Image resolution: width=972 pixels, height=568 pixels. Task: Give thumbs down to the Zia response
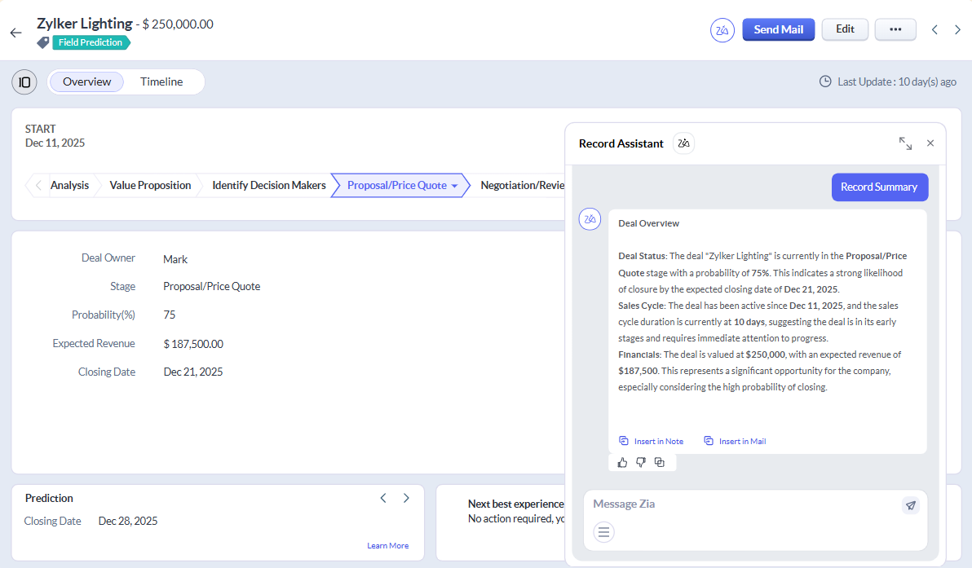[x=641, y=462]
